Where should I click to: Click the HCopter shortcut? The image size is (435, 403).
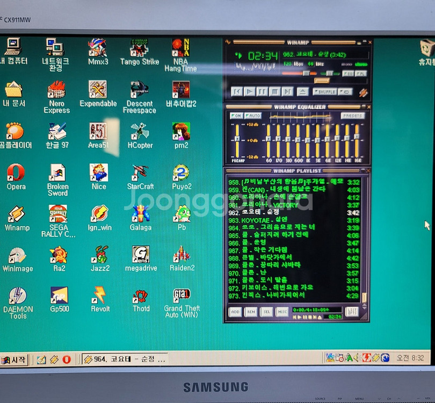(x=140, y=135)
